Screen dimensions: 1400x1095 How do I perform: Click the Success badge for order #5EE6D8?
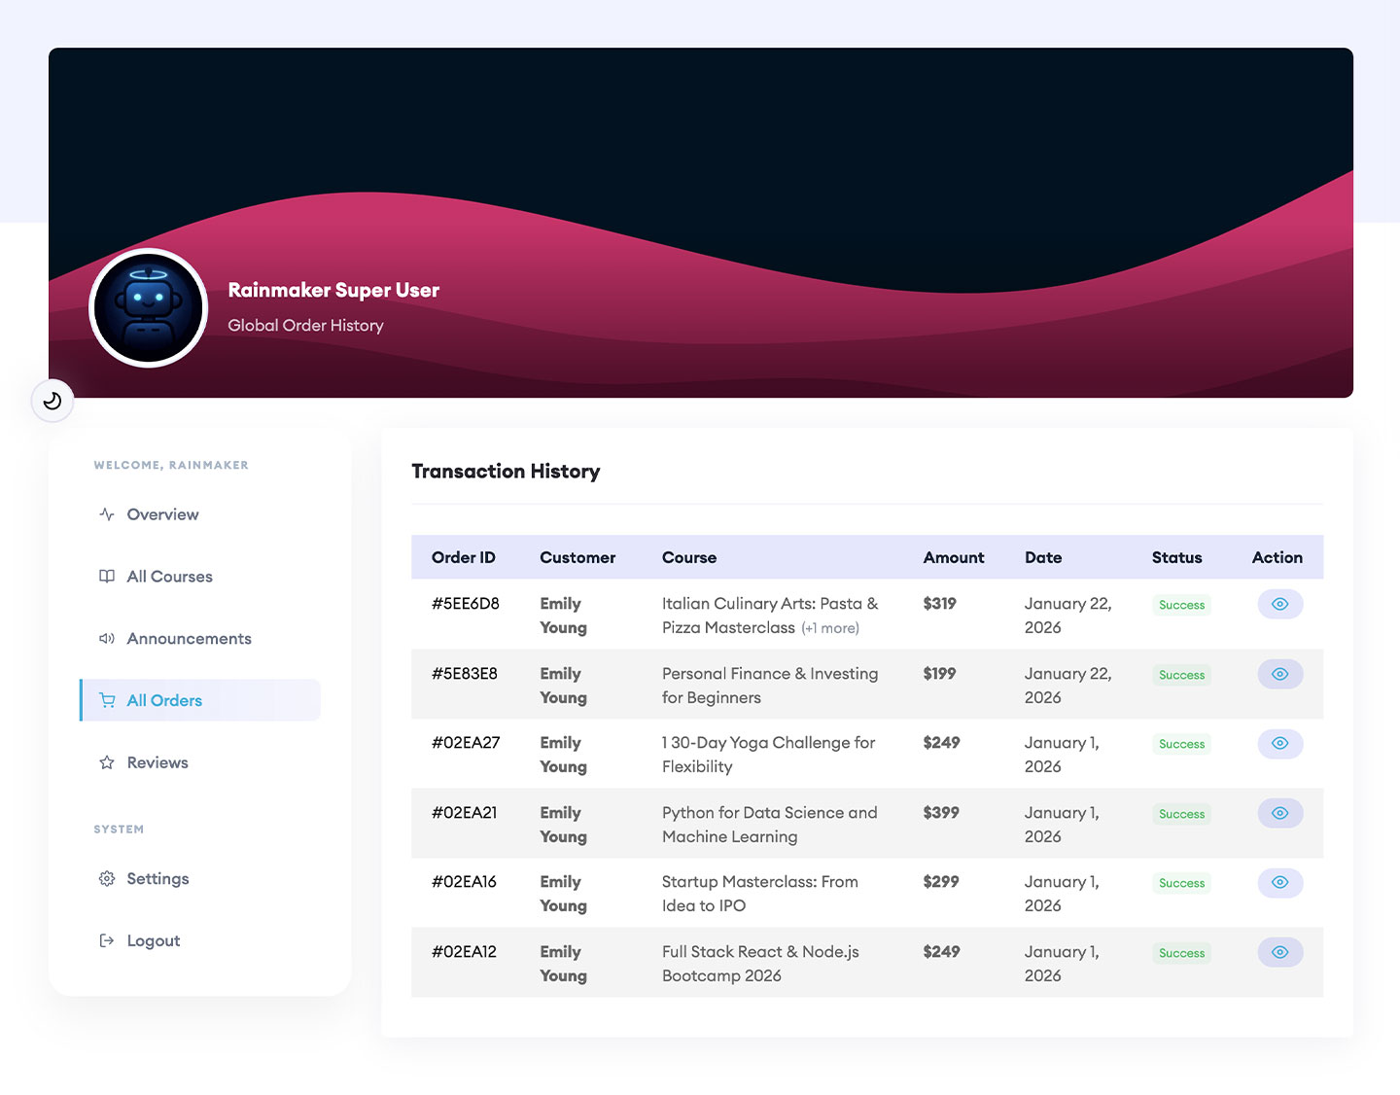[1181, 605]
